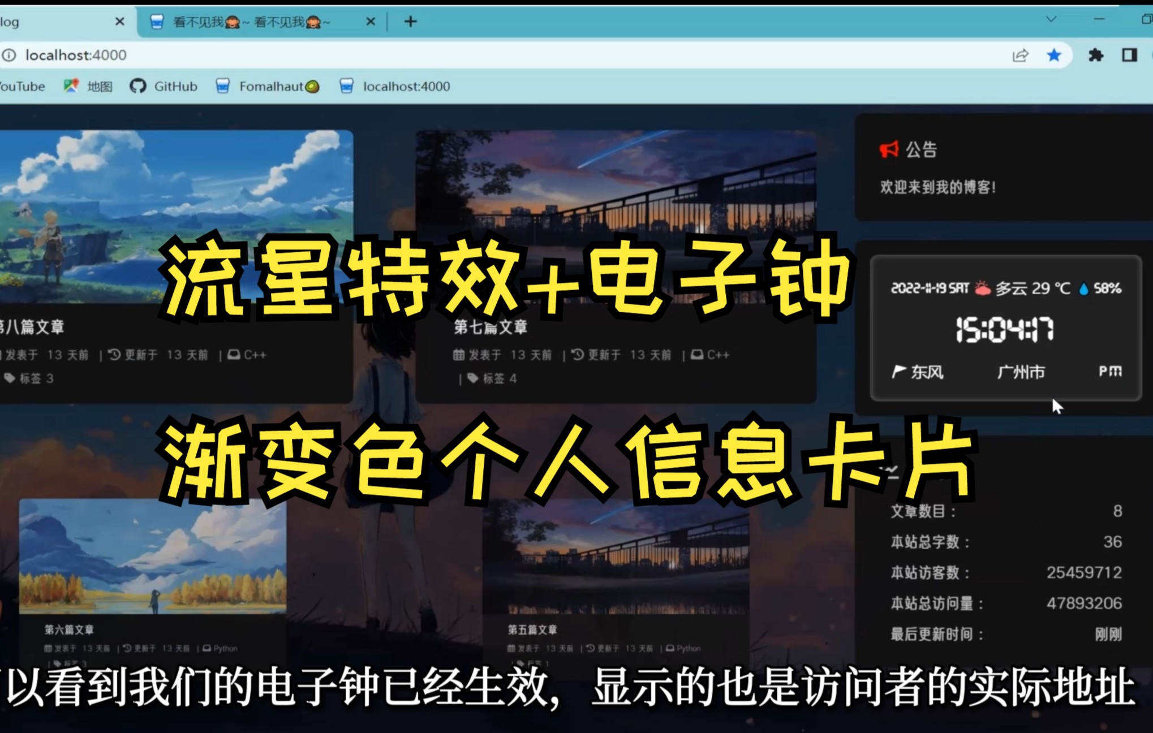Open Python category on 第五篇文章
1153x733 pixels.
pyautogui.click(x=689, y=648)
